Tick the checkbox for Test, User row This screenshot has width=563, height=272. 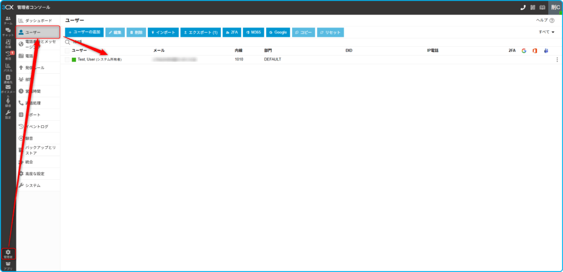(67, 59)
